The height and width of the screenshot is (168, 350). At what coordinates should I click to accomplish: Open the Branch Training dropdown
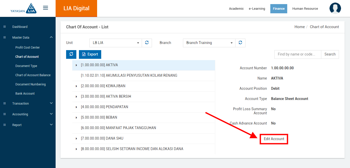point(209,43)
